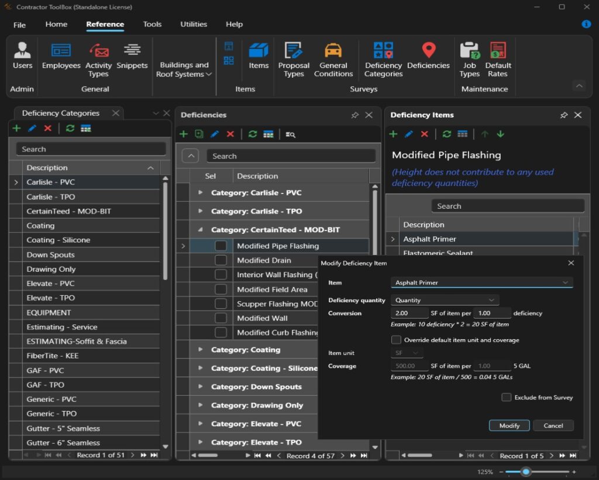The width and height of the screenshot is (599, 480).
Task: Enable Override default item unit and coverage
Action: [396, 340]
